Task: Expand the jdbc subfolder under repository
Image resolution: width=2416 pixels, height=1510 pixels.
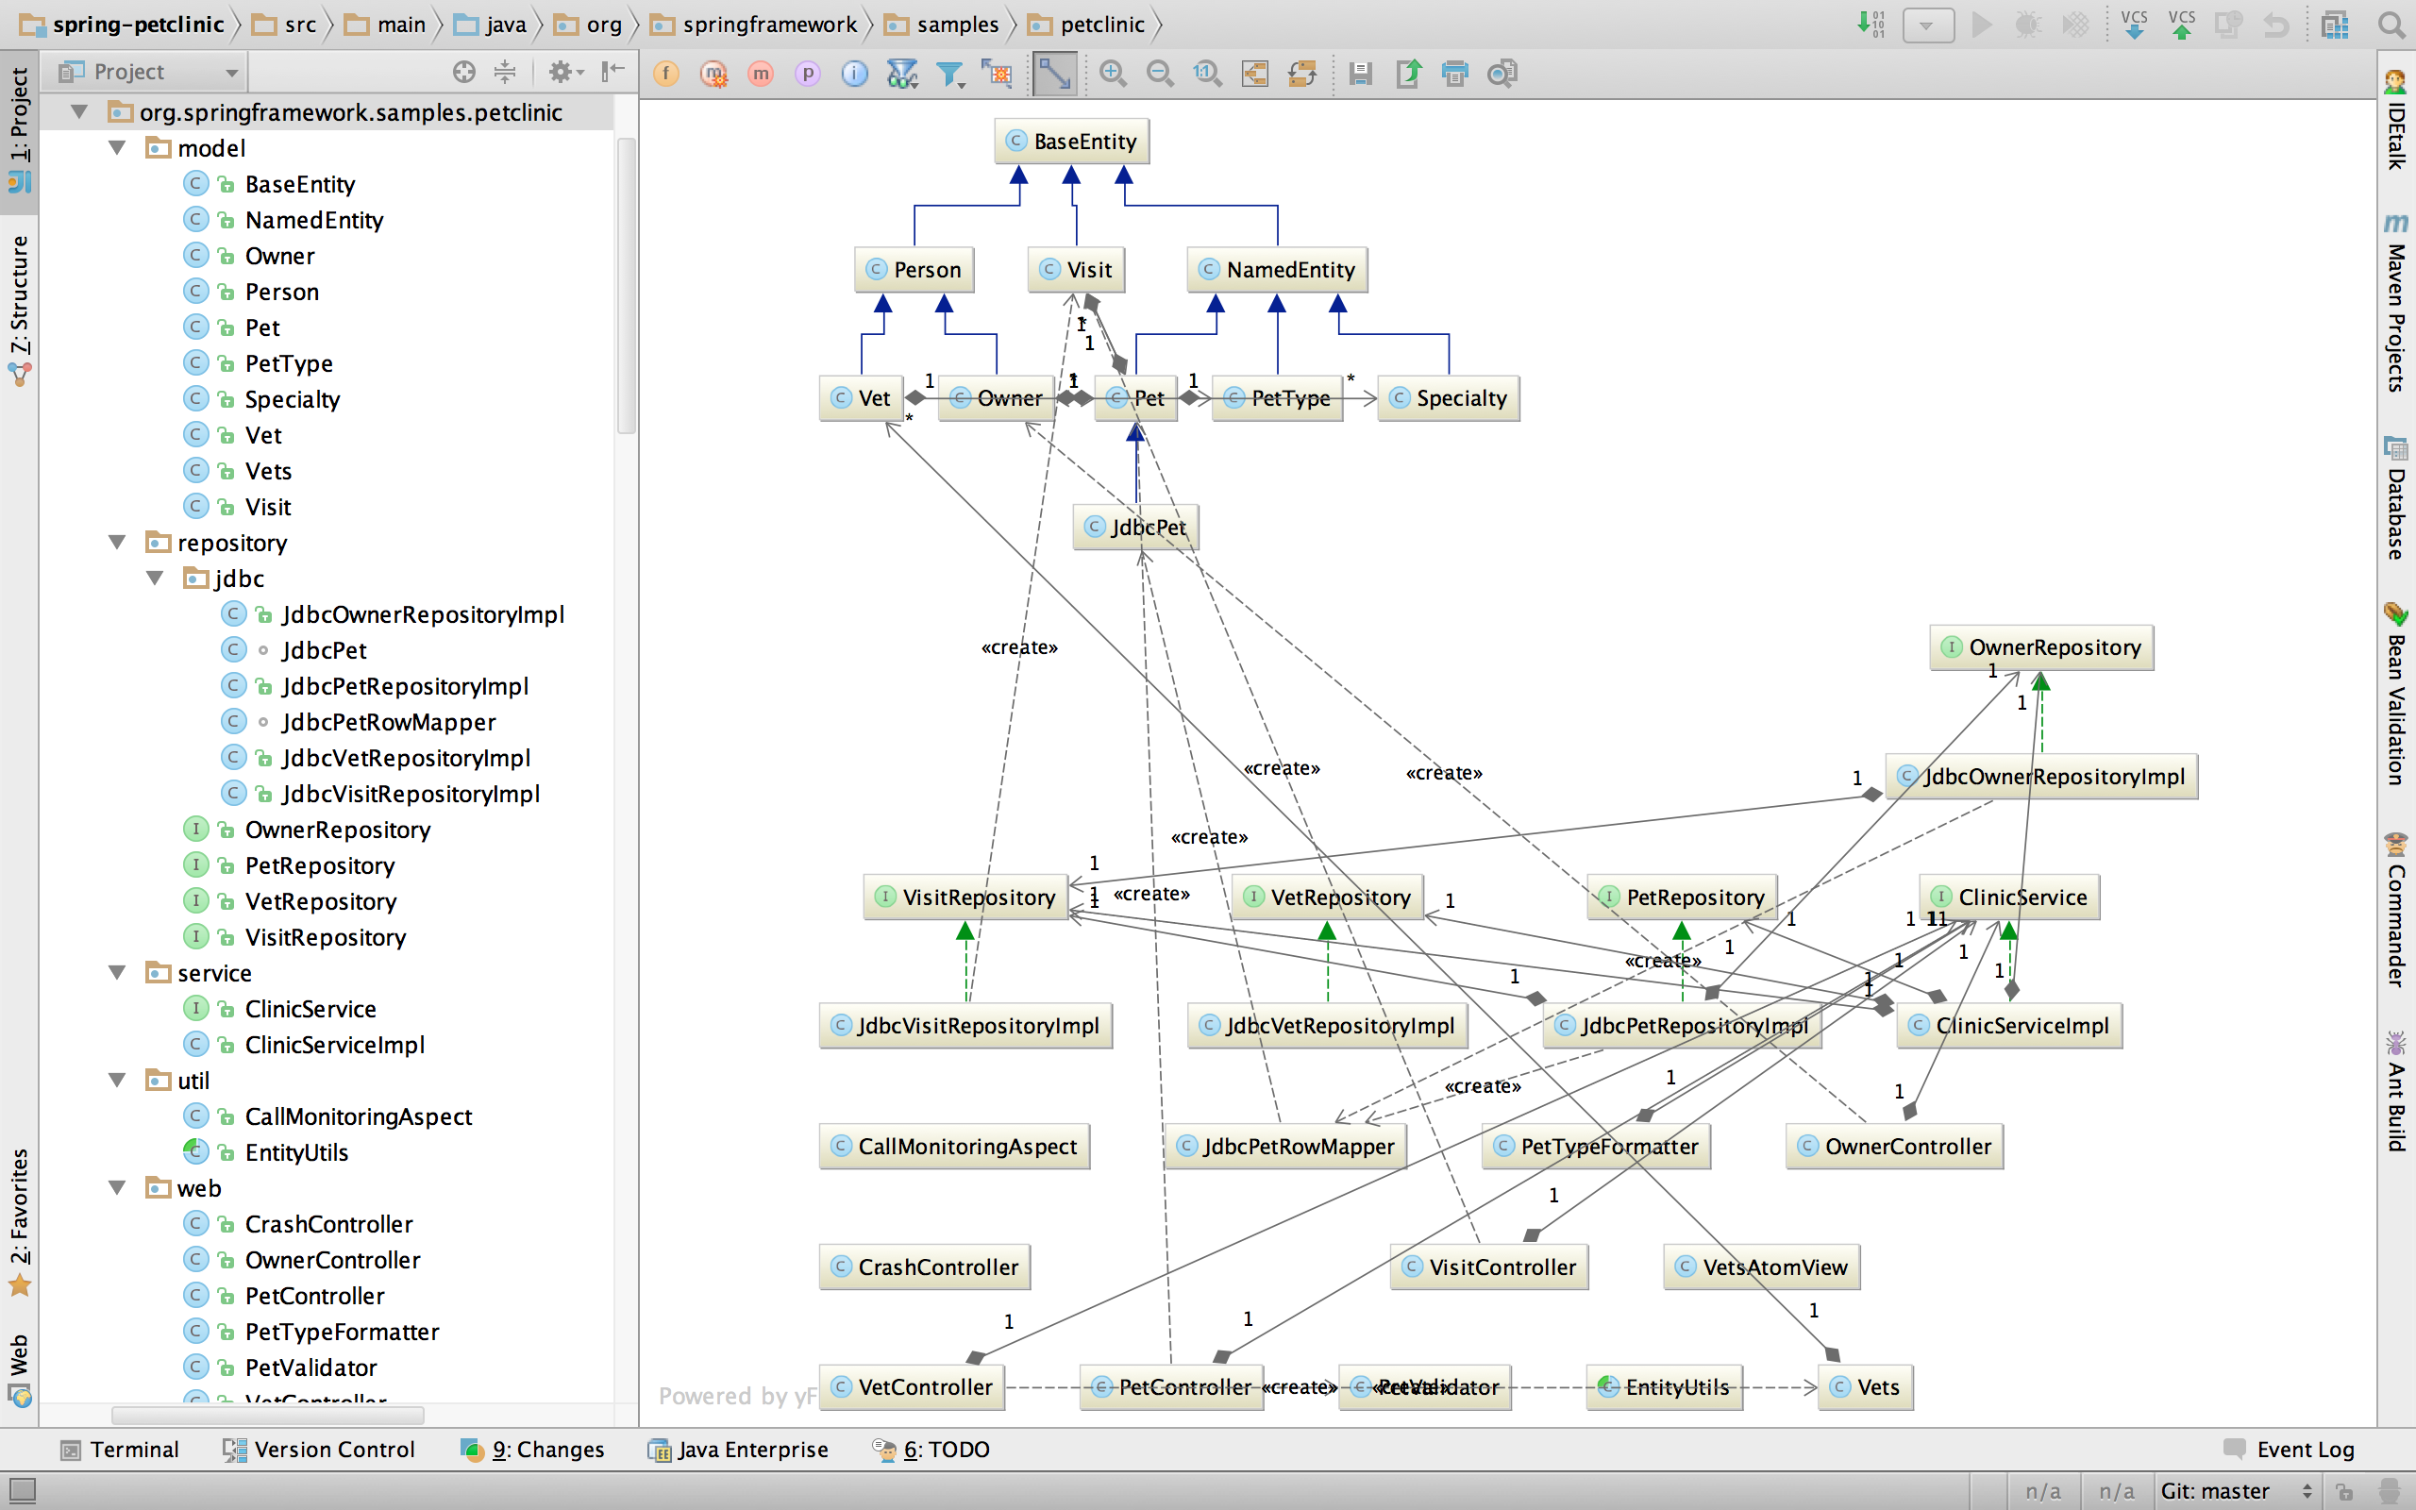Action: click(153, 578)
